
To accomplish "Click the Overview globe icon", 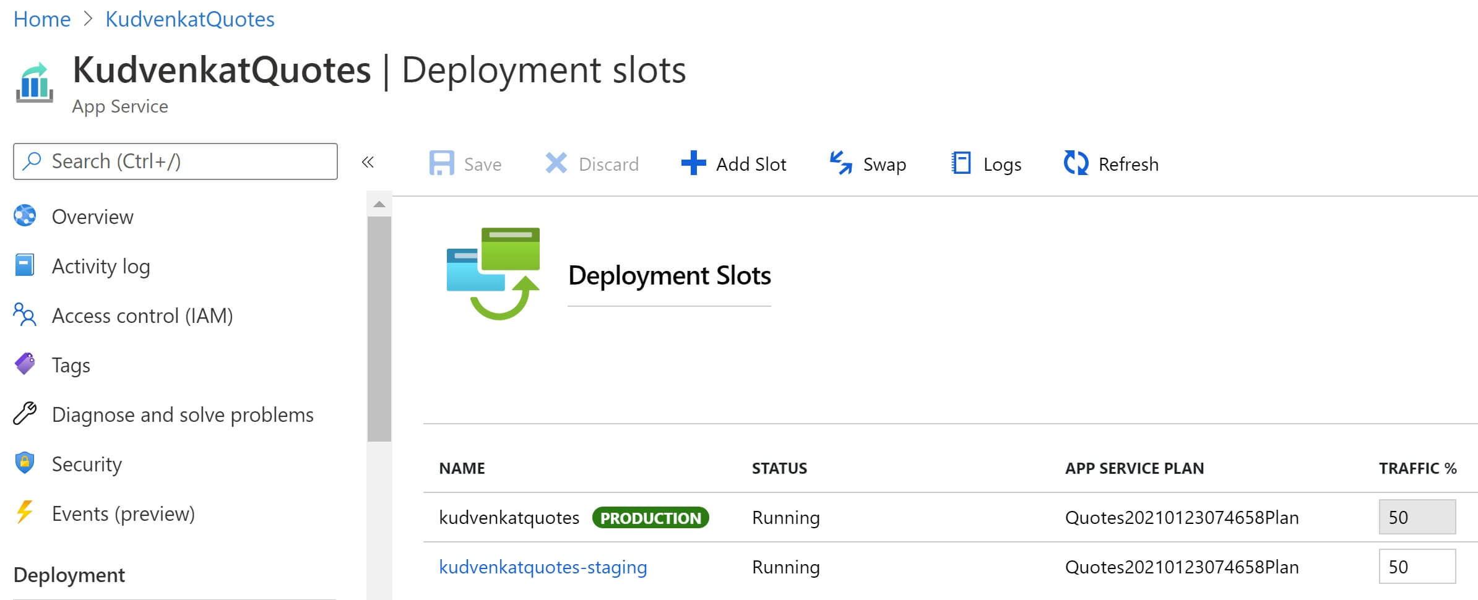I will [x=25, y=216].
